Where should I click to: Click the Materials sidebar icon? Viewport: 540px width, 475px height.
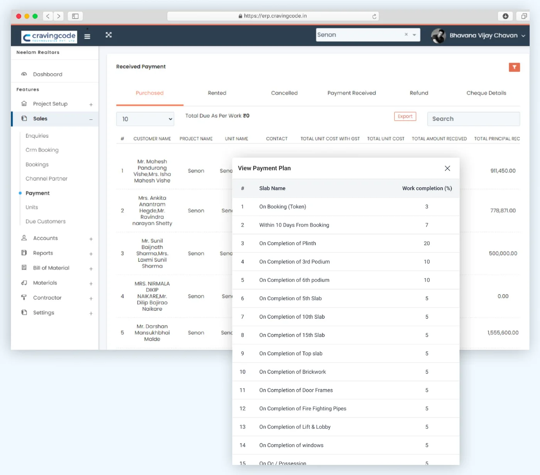(x=24, y=283)
